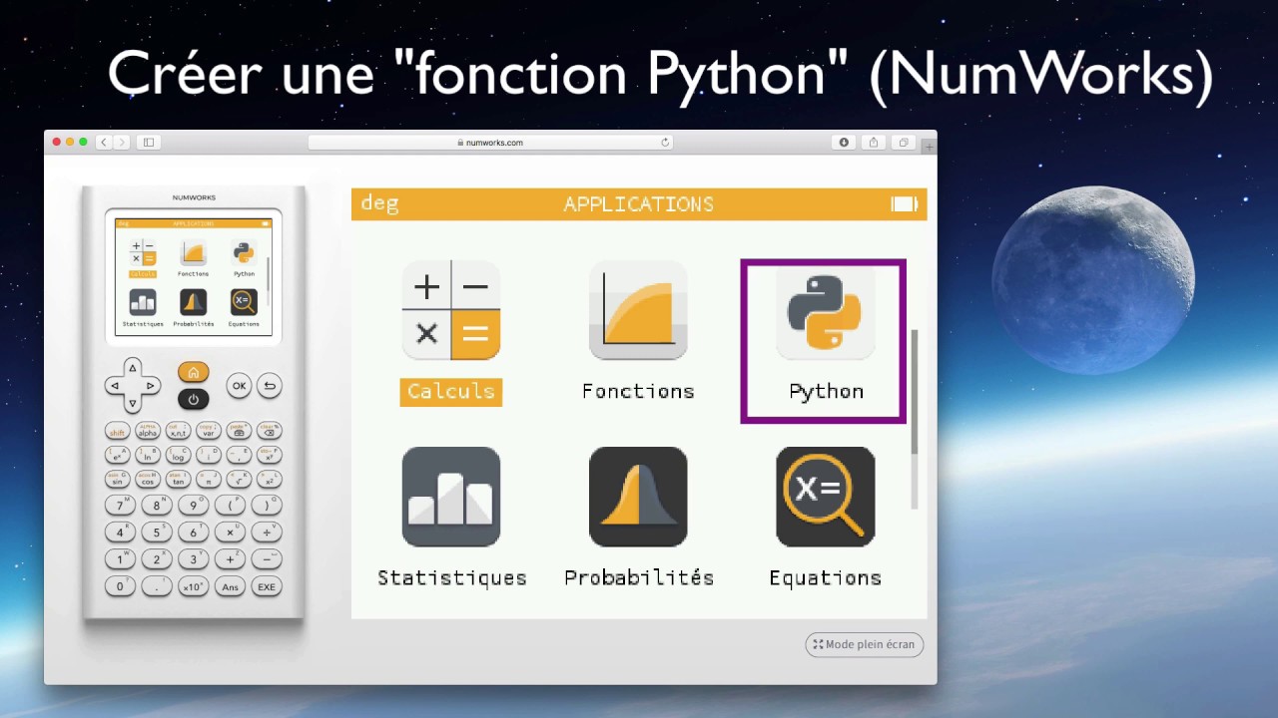Click the Mode plein écran button
Screen dimensions: 1278x718
coord(865,644)
